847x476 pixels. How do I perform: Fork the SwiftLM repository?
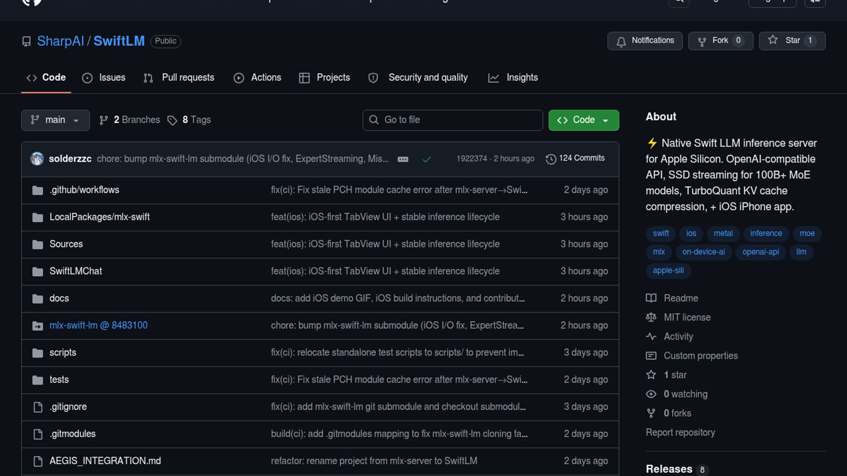(720, 41)
